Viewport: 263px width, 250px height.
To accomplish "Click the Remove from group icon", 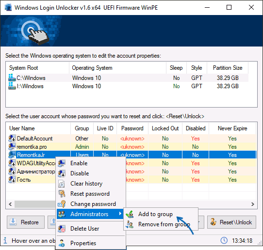I will pos(130,224).
